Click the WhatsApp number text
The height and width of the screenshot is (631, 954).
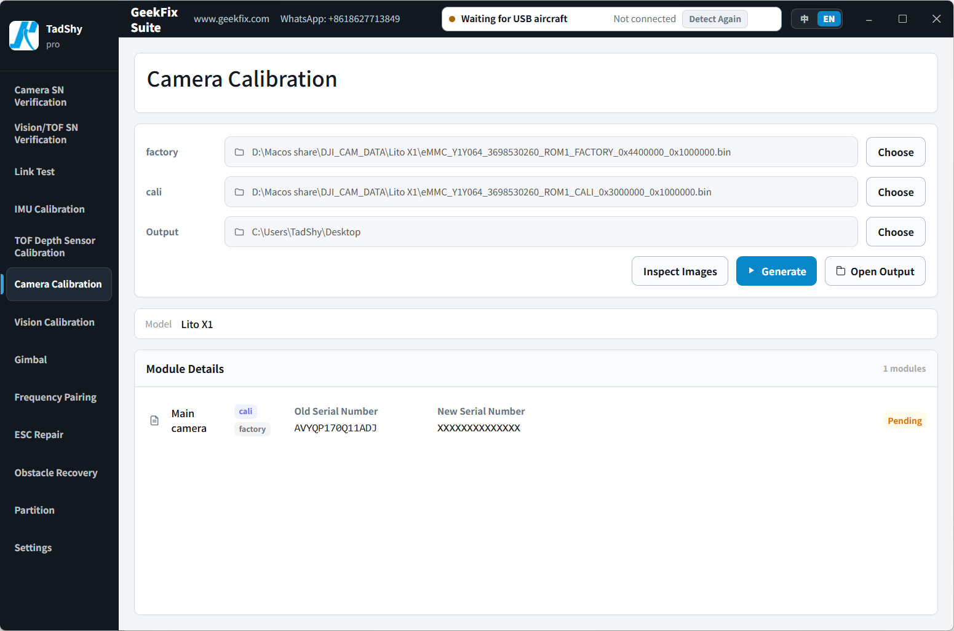(x=340, y=19)
